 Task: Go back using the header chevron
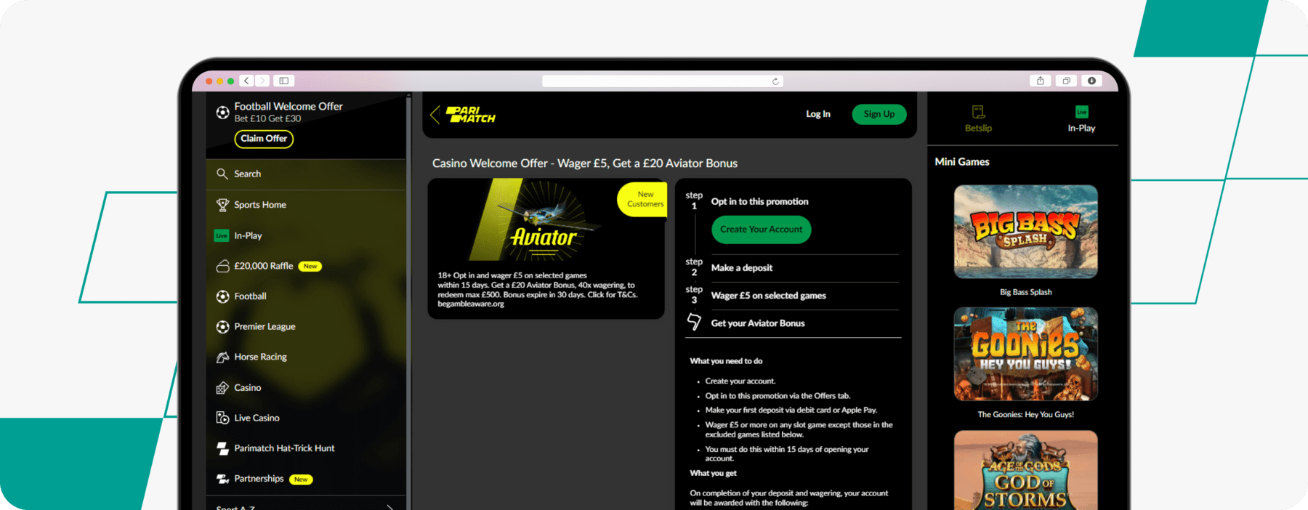pos(435,114)
